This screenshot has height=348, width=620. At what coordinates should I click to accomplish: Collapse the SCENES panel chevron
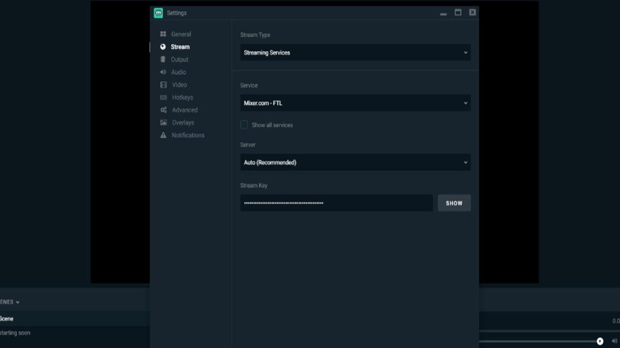[x=18, y=302]
